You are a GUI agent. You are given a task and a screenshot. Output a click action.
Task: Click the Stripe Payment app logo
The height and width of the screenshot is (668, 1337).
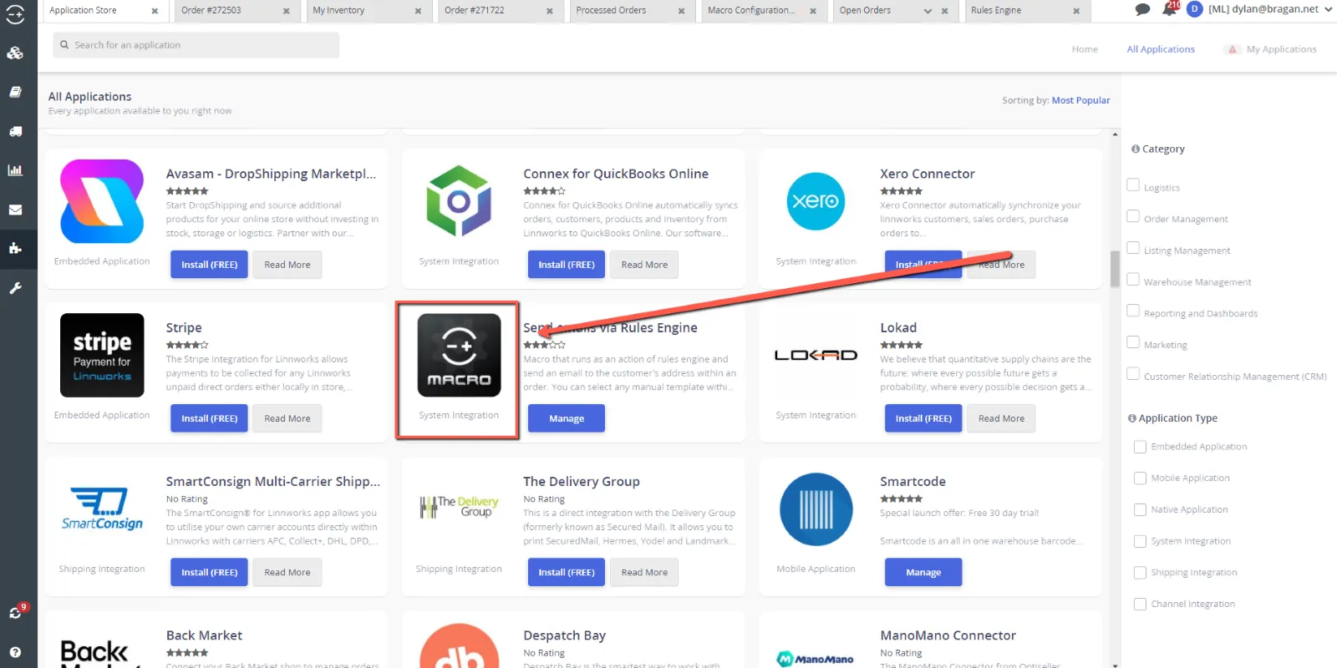(x=102, y=355)
